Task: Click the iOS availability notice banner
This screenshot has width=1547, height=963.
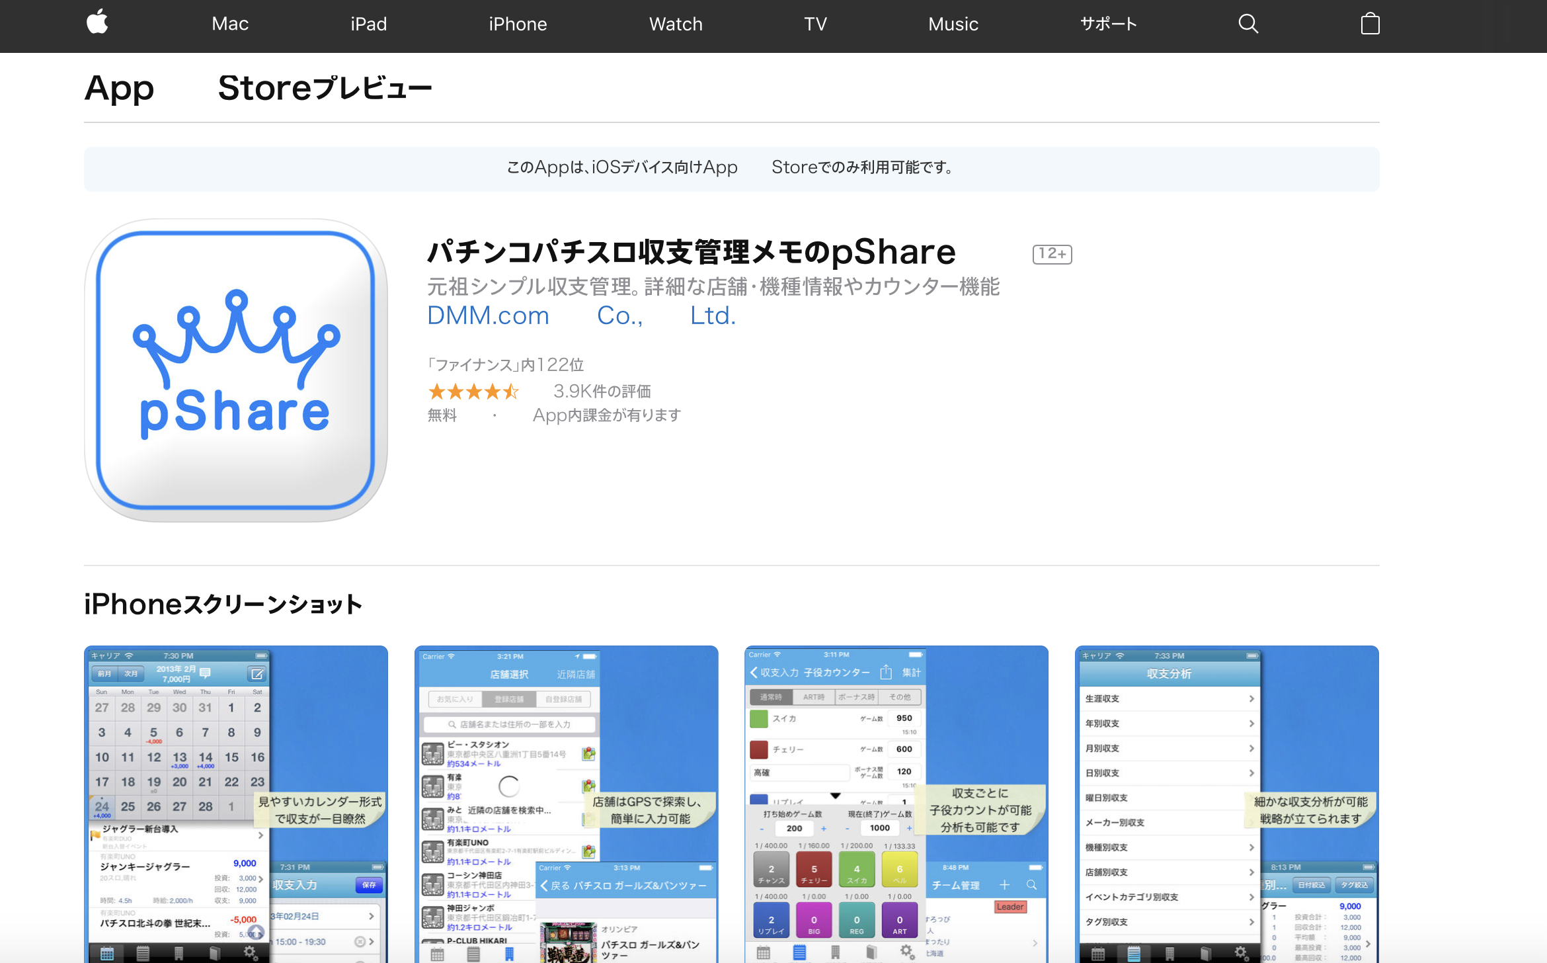Action: (x=731, y=169)
